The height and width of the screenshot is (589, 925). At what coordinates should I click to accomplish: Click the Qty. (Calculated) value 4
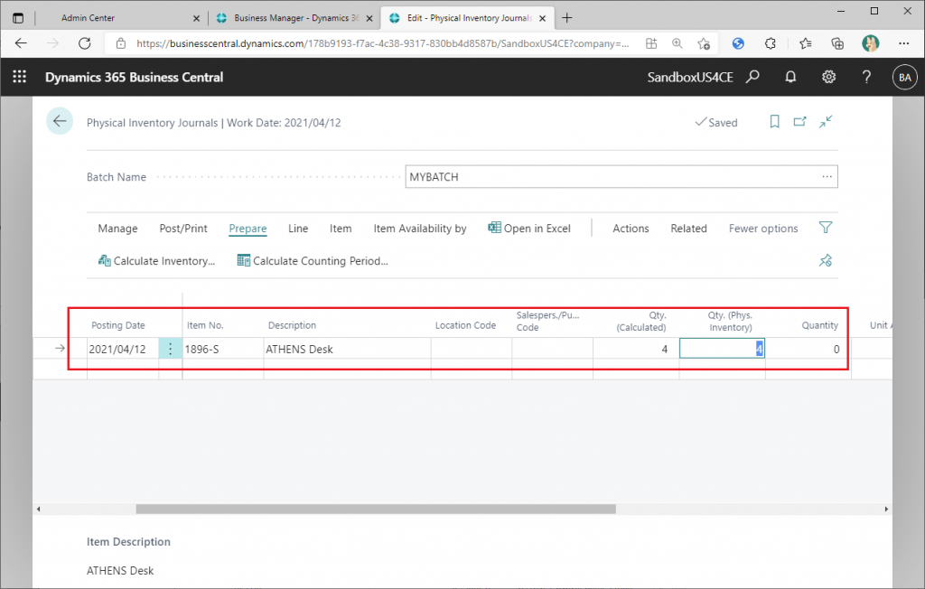[x=636, y=349]
